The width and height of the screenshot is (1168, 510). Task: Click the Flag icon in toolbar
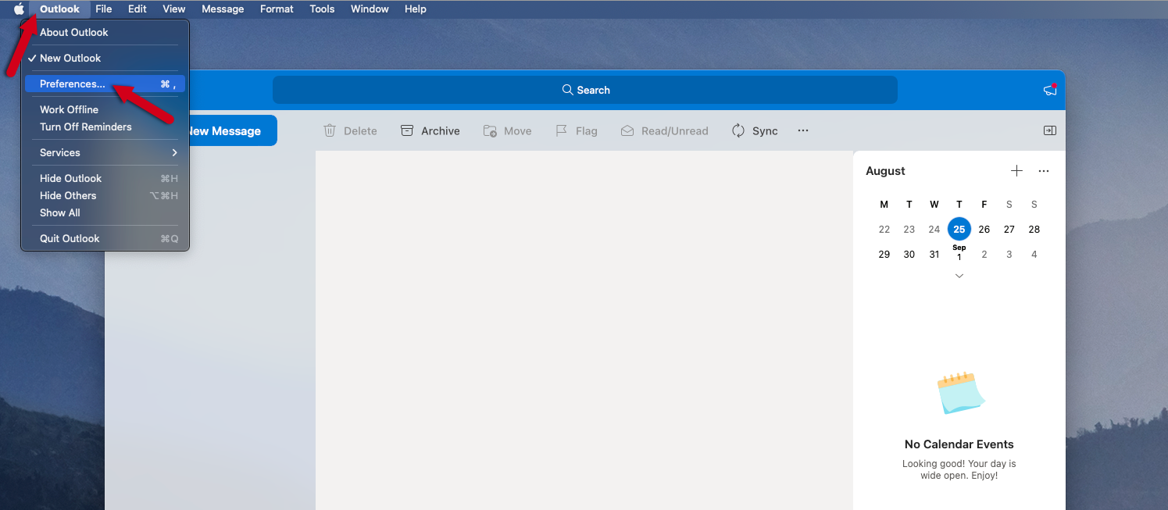pyautogui.click(x=561, y=130)
